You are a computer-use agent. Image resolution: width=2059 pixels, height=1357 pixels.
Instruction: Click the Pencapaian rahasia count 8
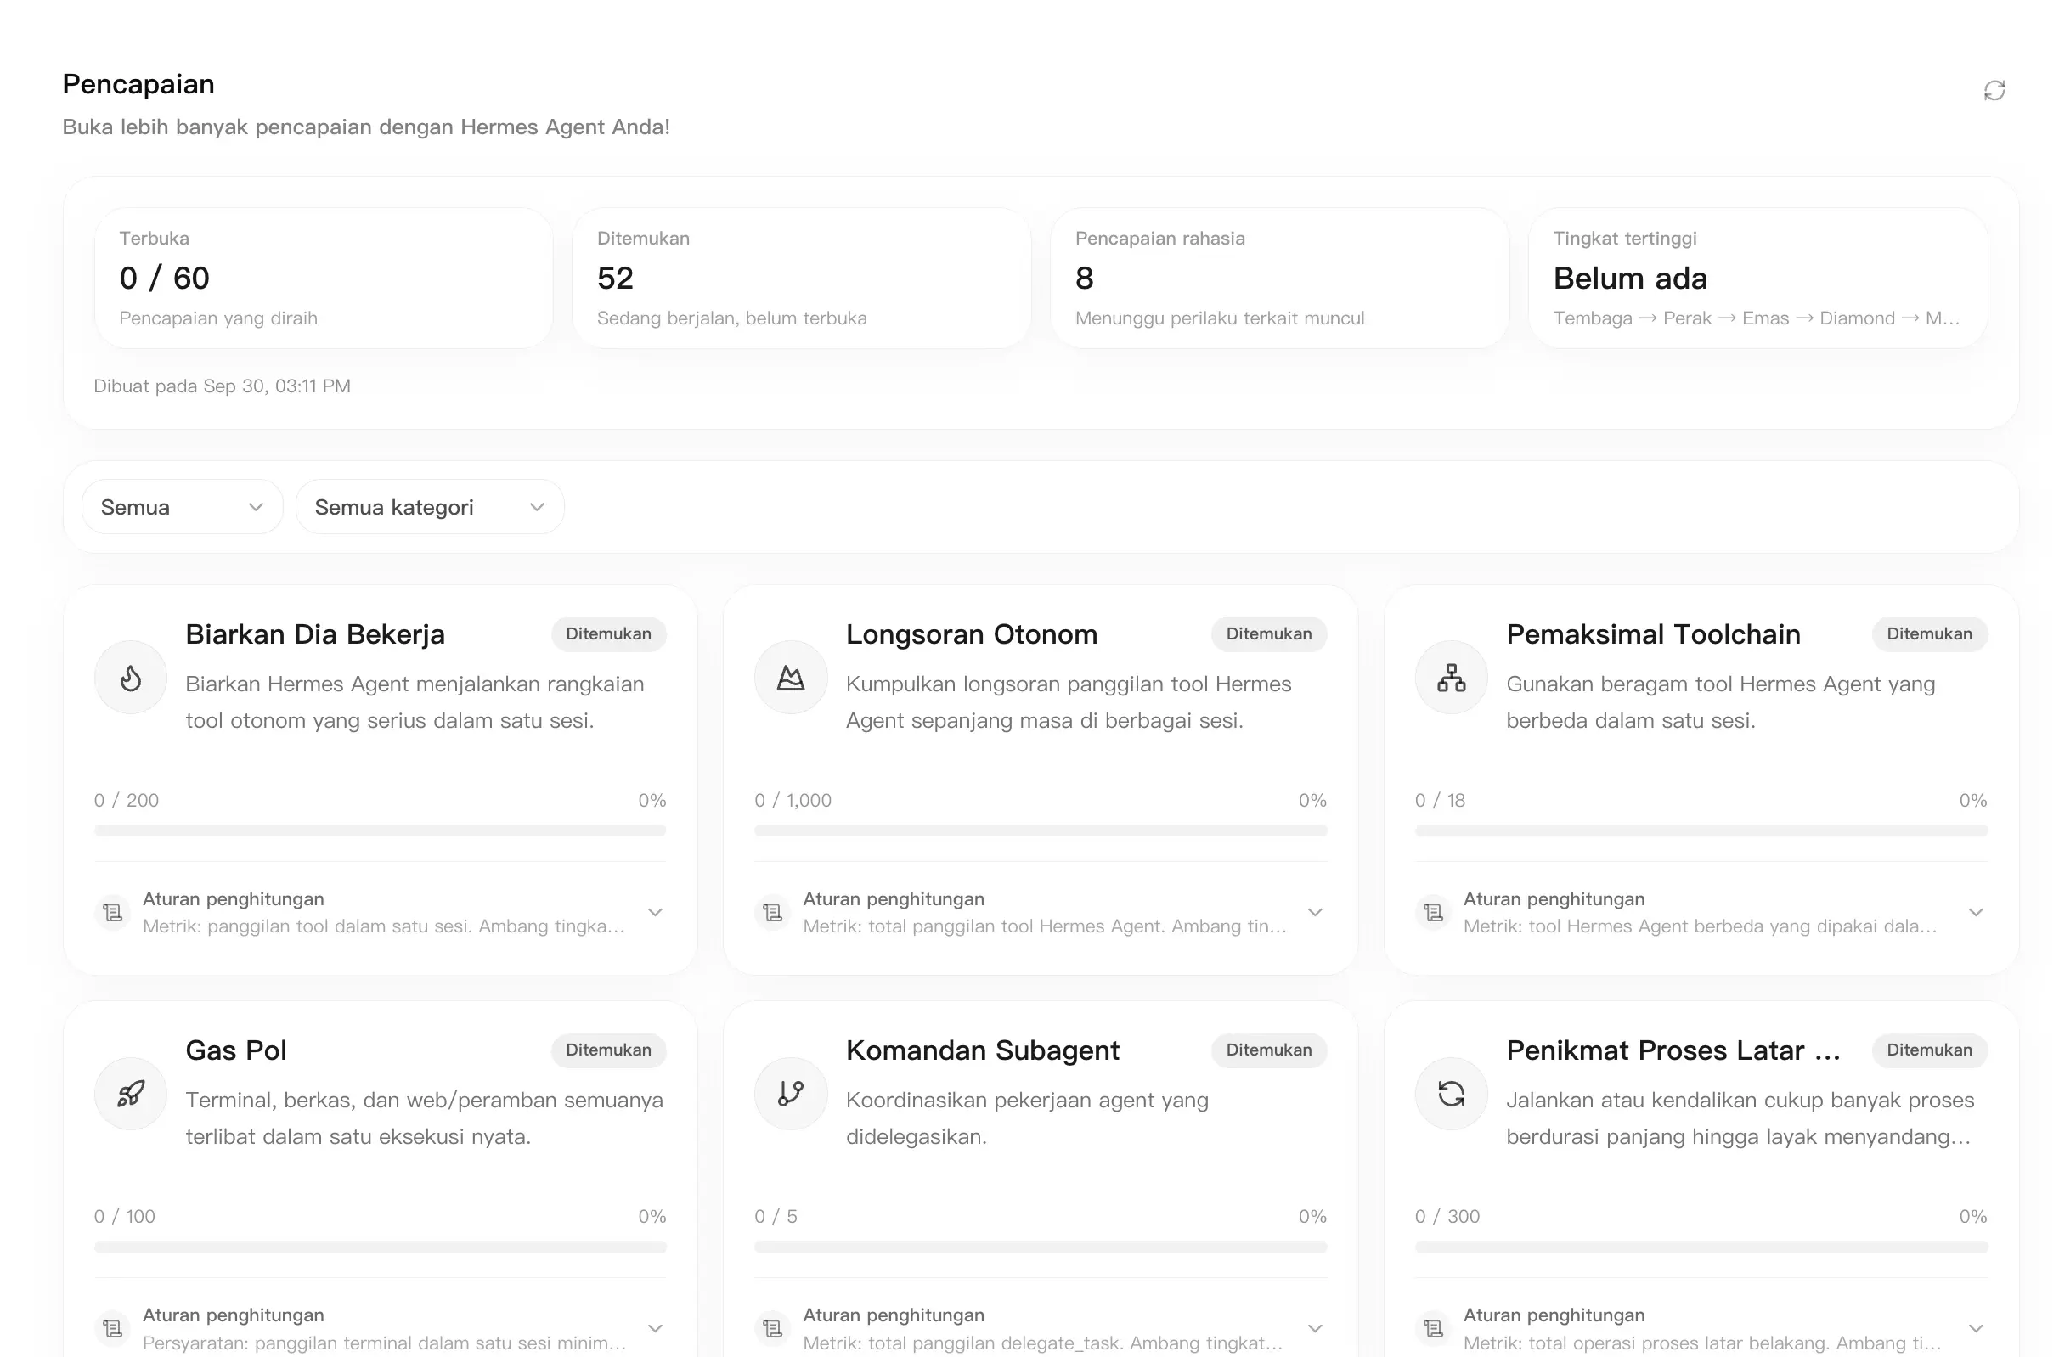coord(1085,278)
